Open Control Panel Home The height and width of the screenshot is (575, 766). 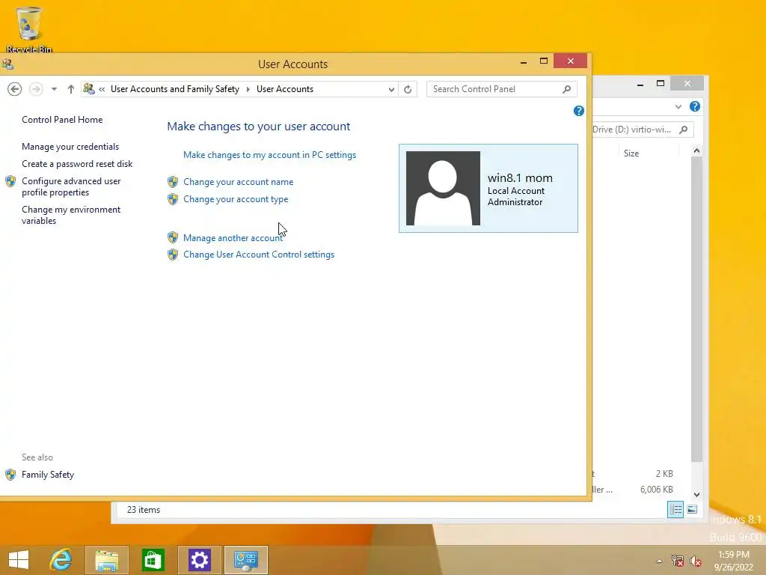(62, 120)
